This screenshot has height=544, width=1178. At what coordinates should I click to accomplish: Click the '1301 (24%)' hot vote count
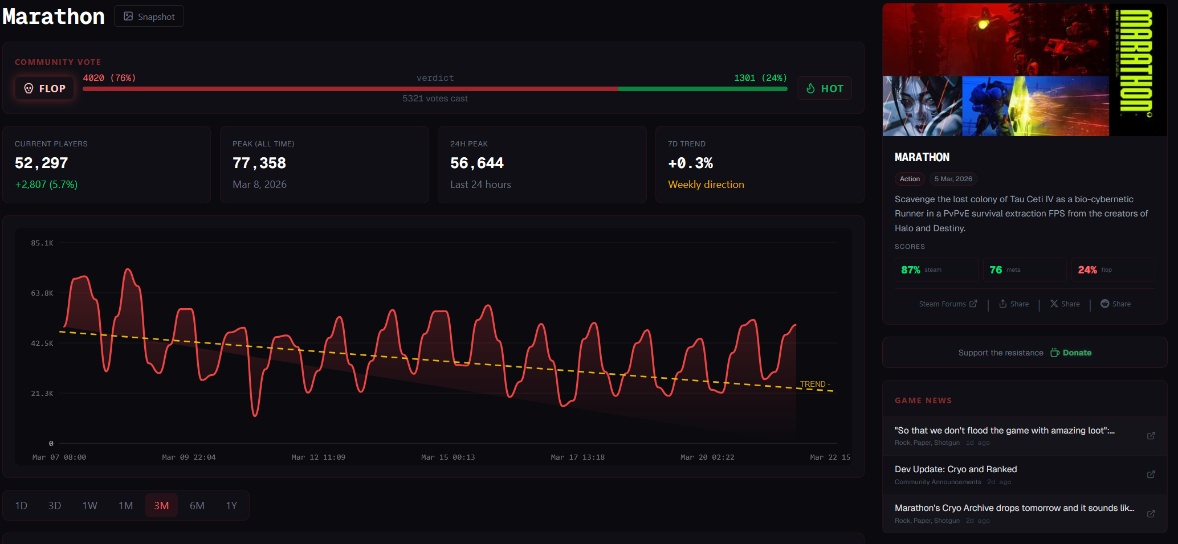[760, 78]
